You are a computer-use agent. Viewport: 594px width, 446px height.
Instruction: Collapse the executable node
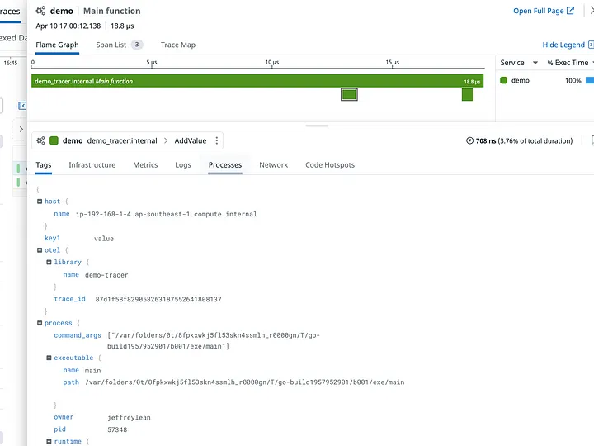(x=48, y=358)
